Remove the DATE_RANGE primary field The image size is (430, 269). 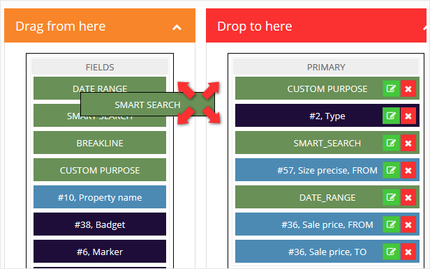[408, 197]
